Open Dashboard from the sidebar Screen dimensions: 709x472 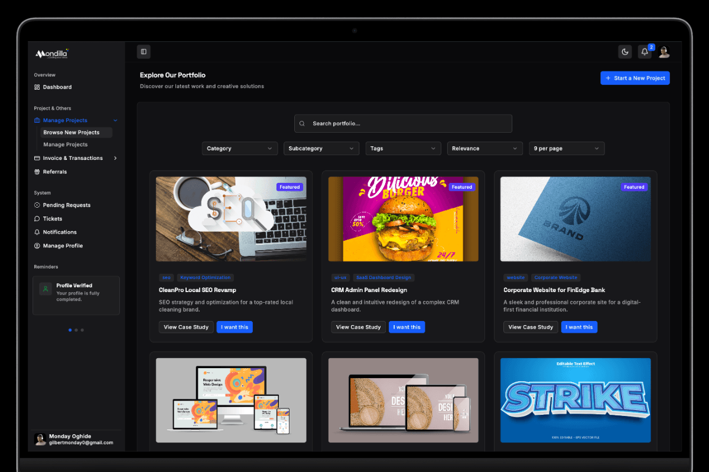(x=57, y=87)
